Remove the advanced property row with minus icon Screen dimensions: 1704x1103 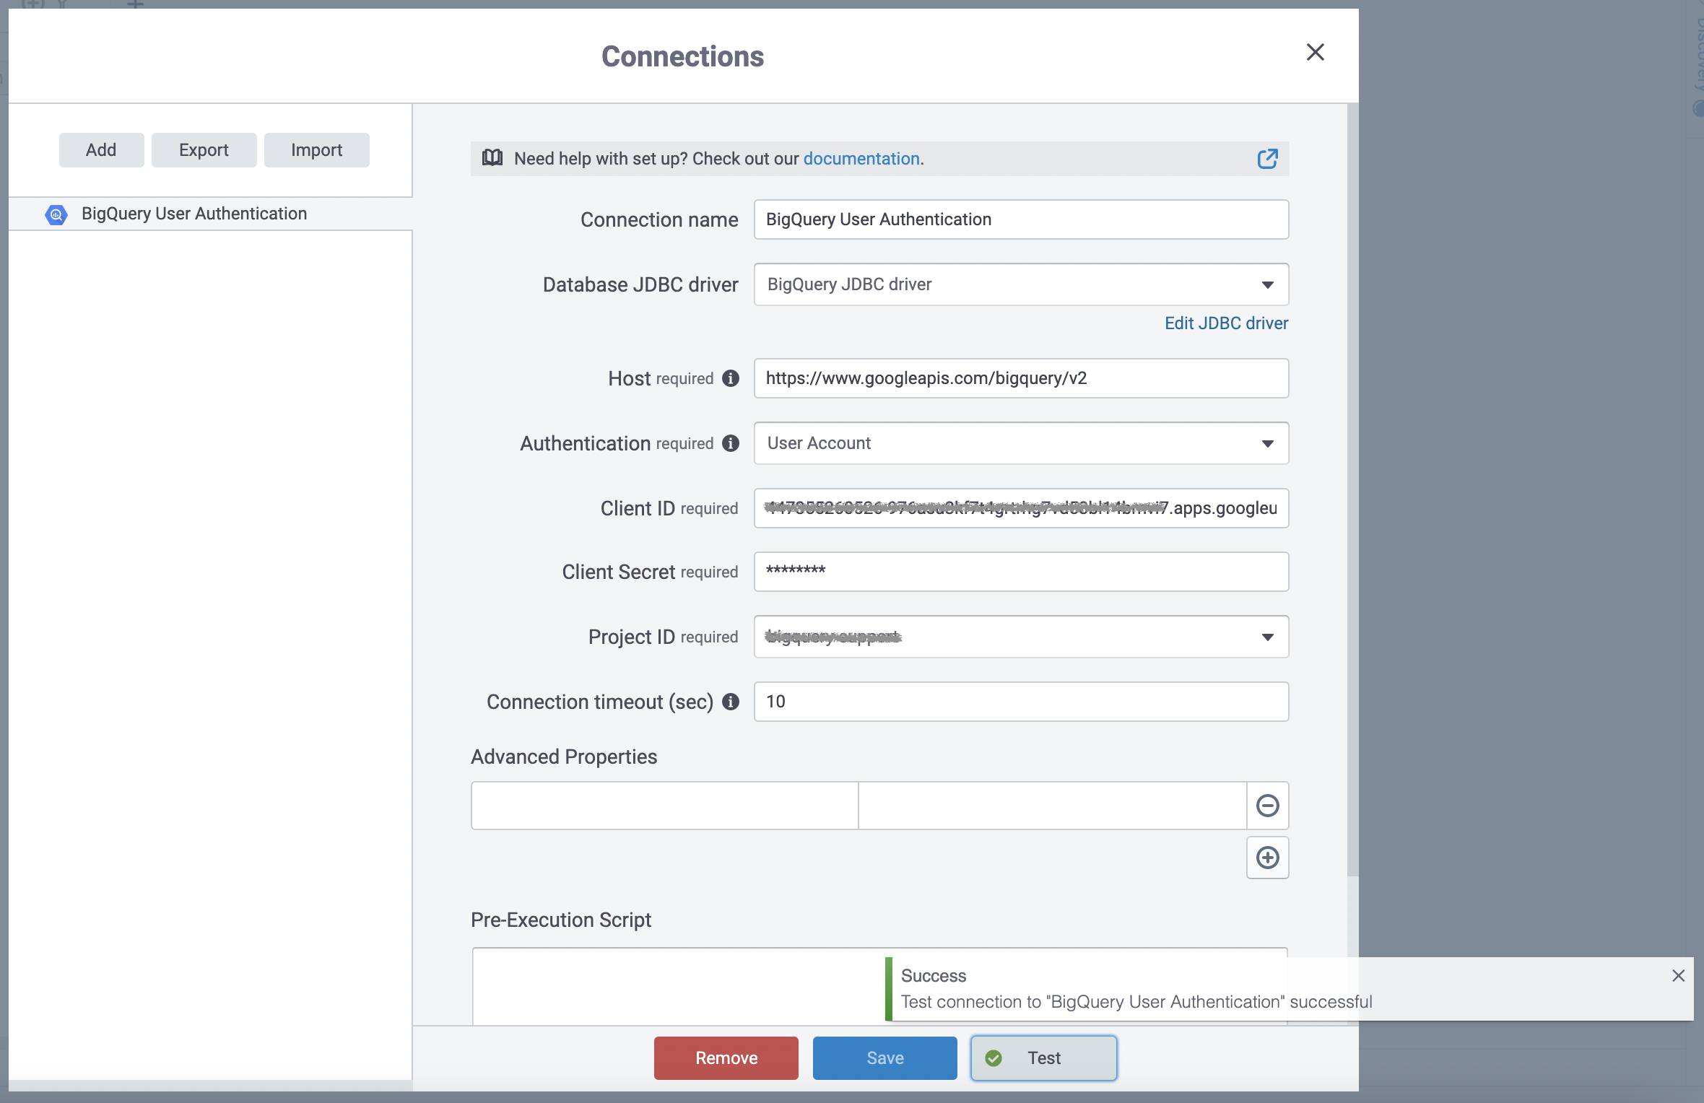1267,806
